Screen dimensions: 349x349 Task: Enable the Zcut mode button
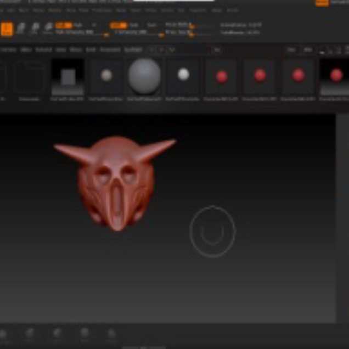(152, 25)
